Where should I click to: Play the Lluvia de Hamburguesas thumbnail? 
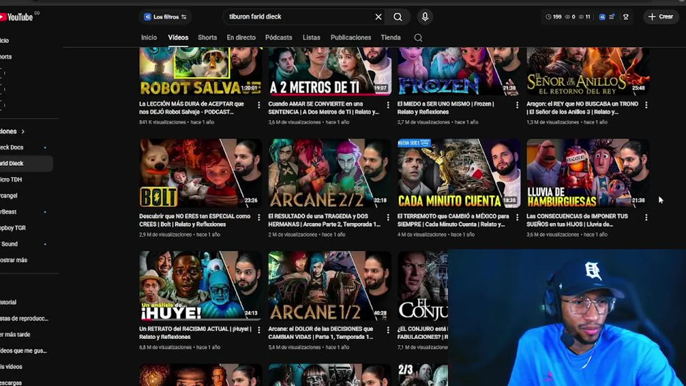(x=588, y=173)
